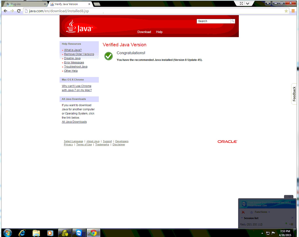Visit the Developers footer link
Screen dimensions: 299x237
click(x=122, y=142)
